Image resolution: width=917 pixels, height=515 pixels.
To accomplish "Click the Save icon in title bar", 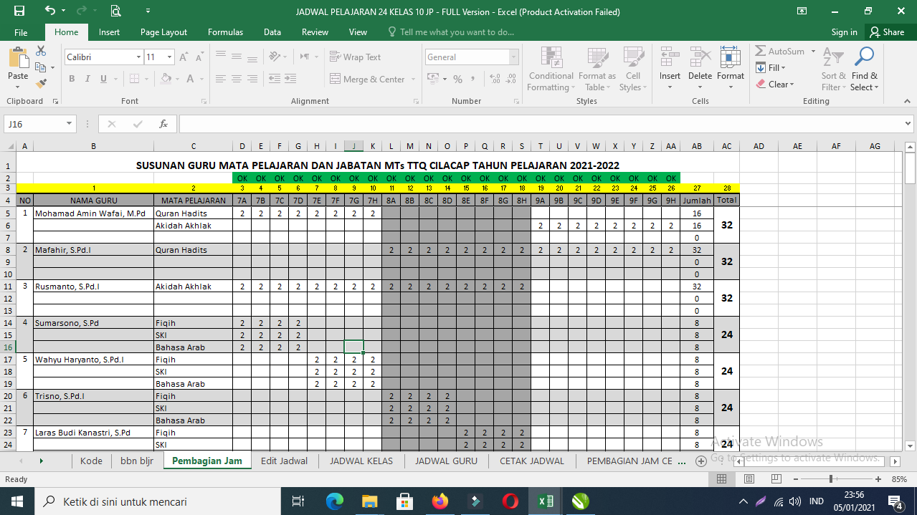I will (x=19, y=11).
